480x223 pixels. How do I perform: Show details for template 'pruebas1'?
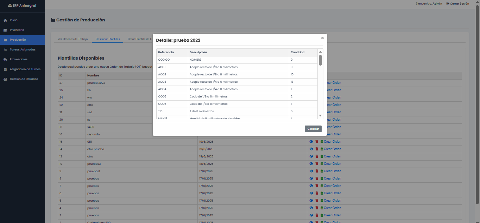point(311,171)
